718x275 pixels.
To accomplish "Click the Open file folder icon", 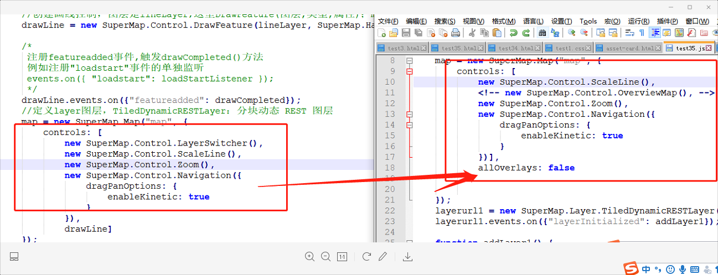I will coord(393,33).
